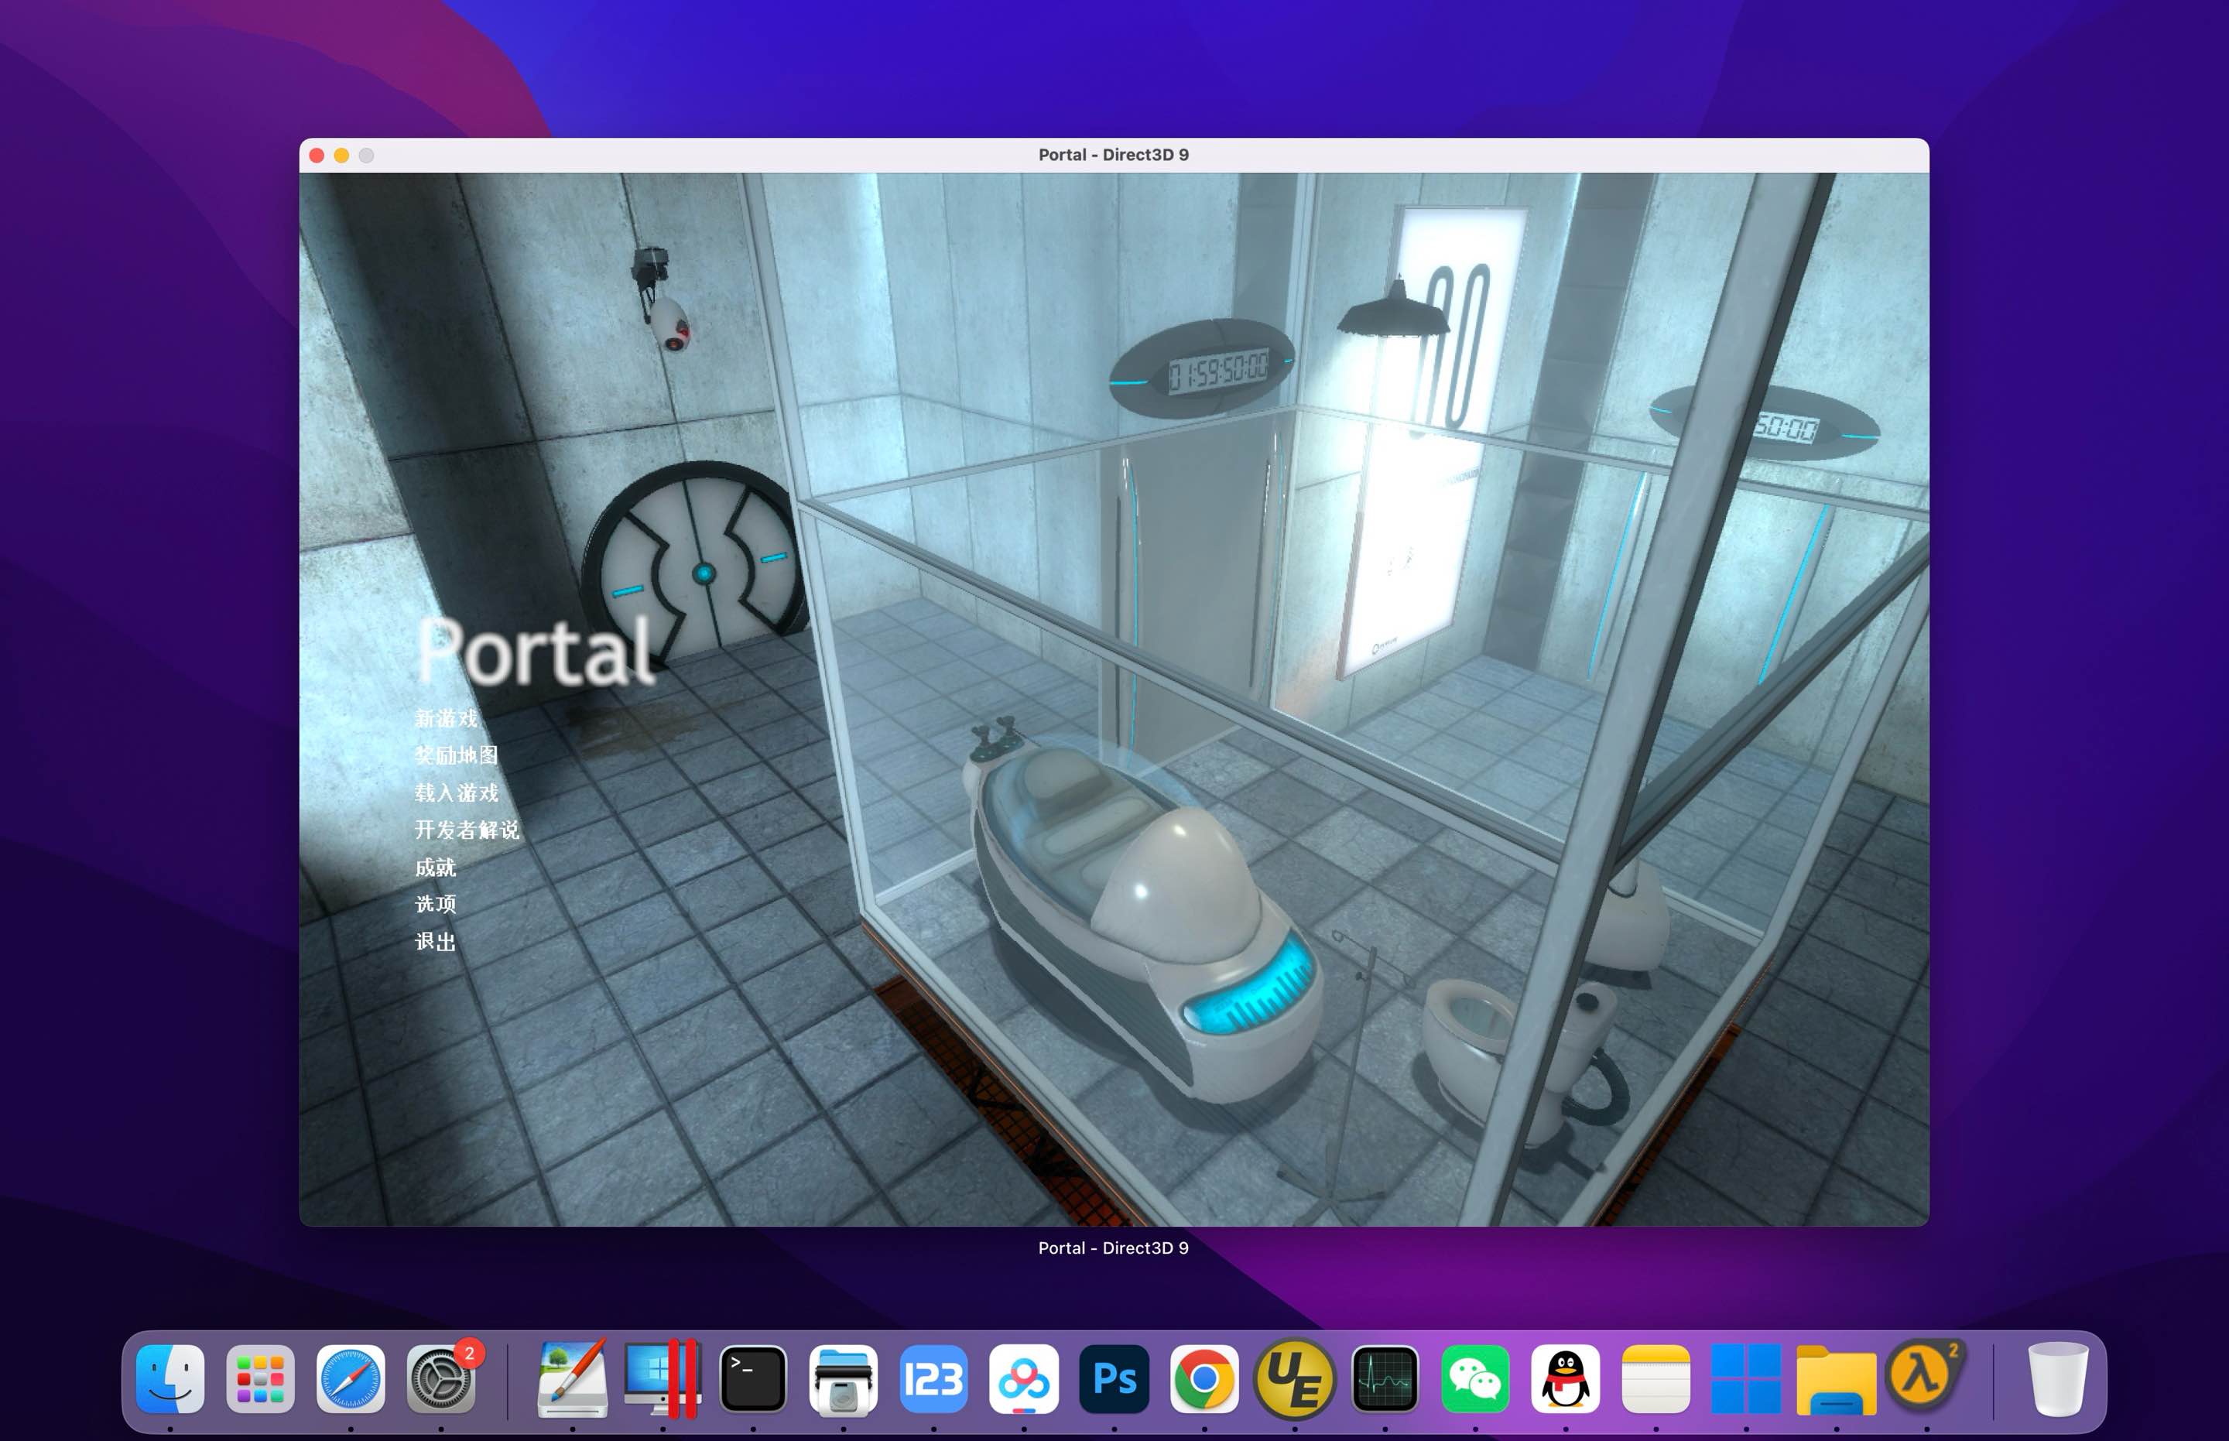Open 开发者解说 developer commentary

point(467,830)
